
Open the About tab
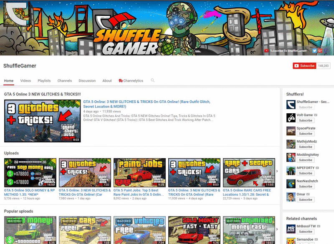[107, 81]
